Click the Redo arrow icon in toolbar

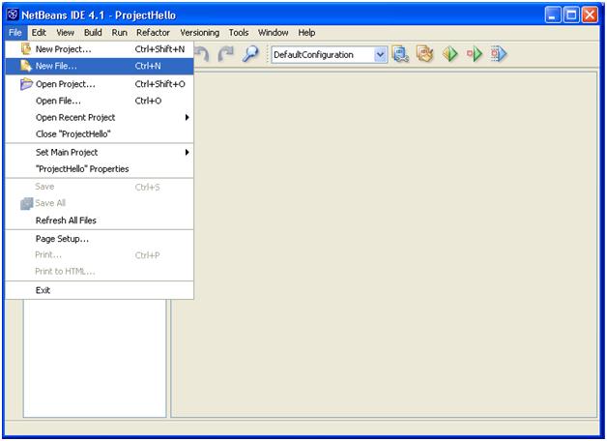coord(225,54)
